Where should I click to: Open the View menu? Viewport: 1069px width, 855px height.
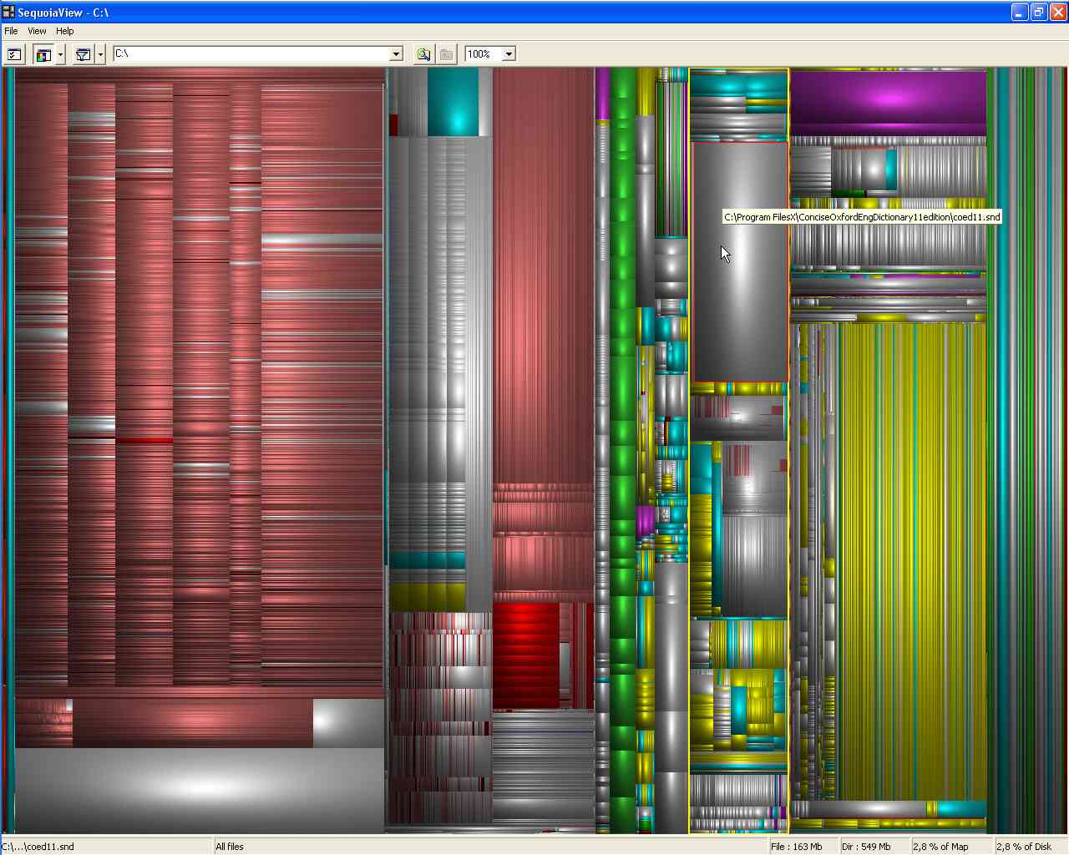coord(37,31)
